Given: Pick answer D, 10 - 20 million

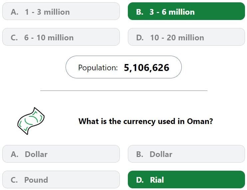Looking at the screenshot, I should [x=186, y=37].
